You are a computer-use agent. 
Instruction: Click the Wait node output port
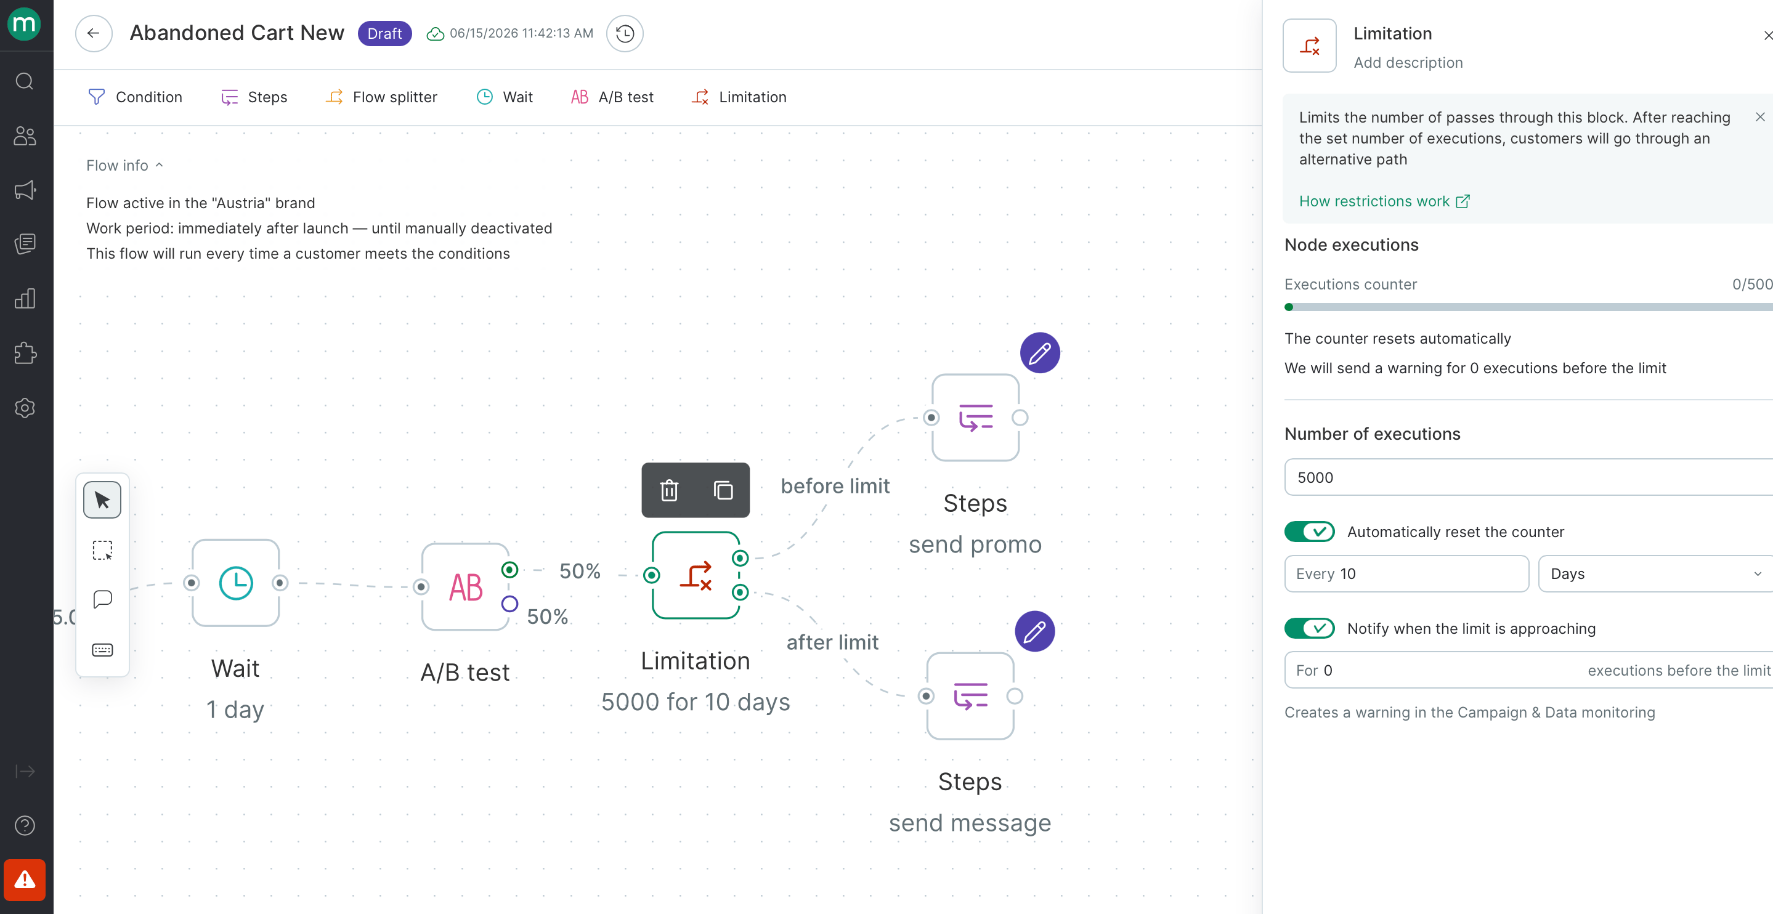point(280,583)
